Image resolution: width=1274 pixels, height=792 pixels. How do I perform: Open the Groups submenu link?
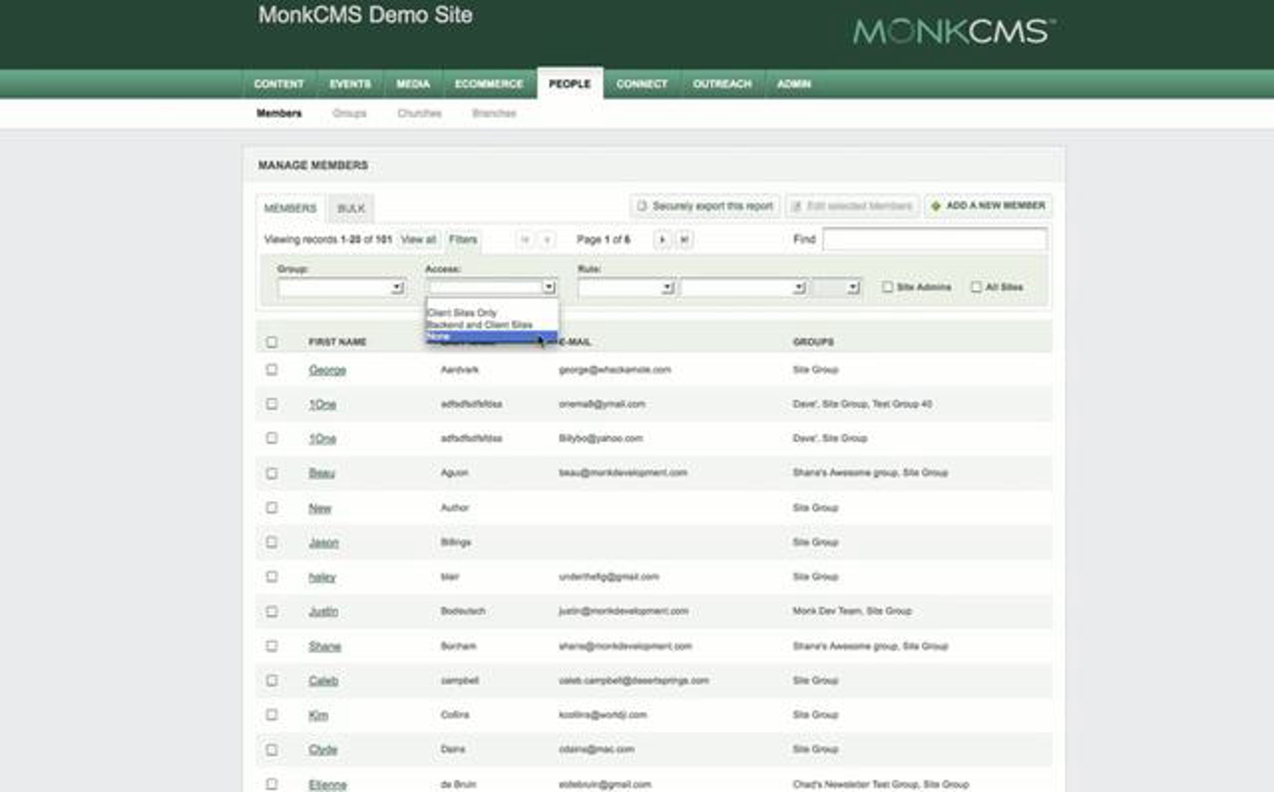349,113
